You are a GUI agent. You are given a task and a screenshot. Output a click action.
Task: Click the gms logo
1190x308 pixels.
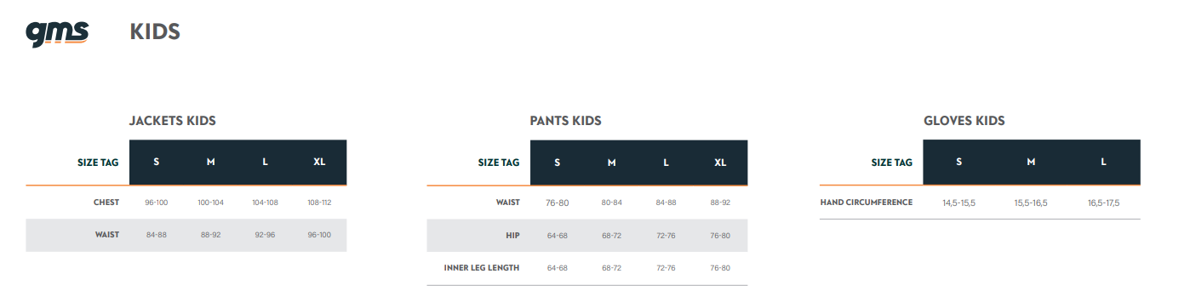click(57, 32)
